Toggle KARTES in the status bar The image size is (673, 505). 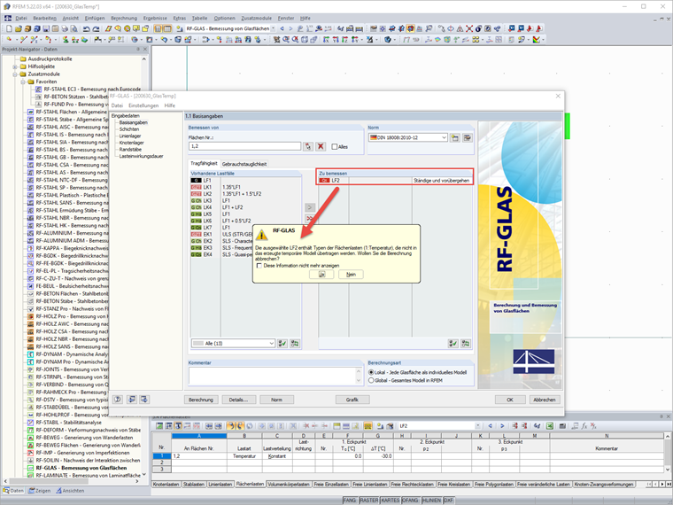pos(391,501)
